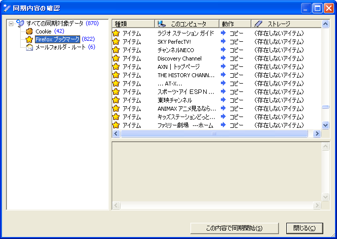Click star icon of キッズステーション row
This screenshot has width=337, height=239.
(116, 117)
